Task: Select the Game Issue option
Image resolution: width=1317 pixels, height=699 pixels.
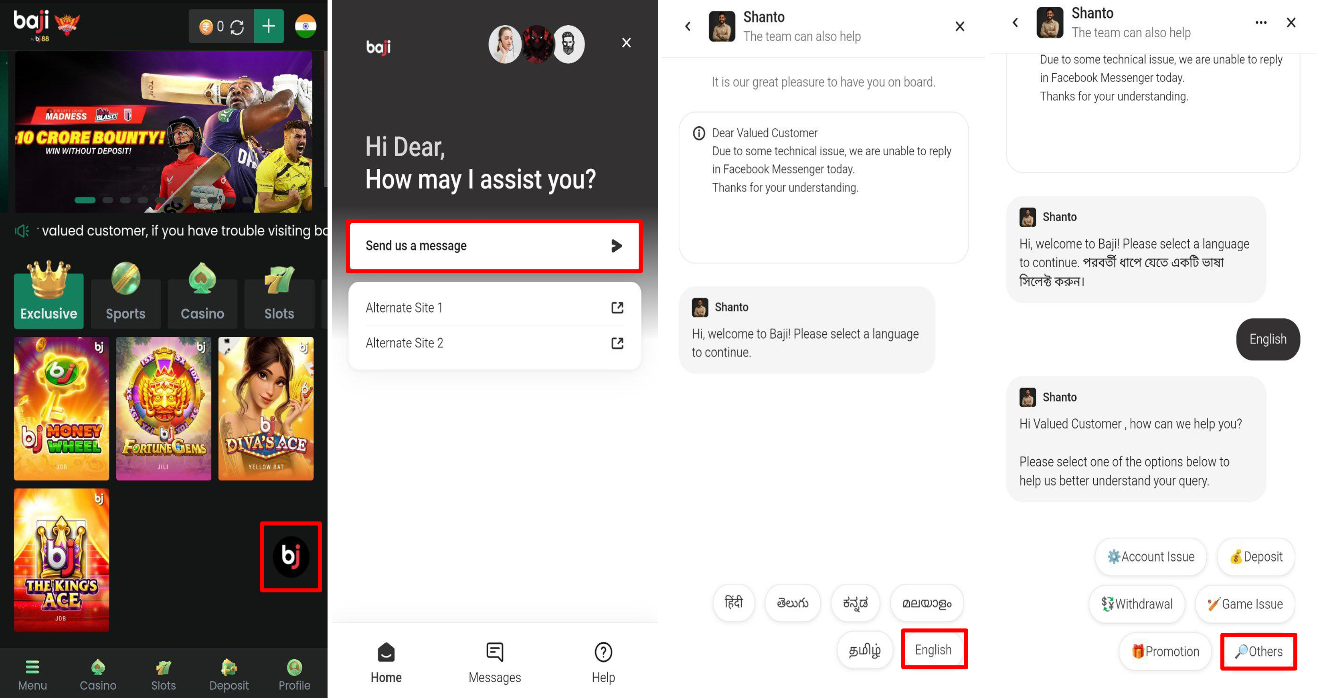Action: (x=1245, y=604)
